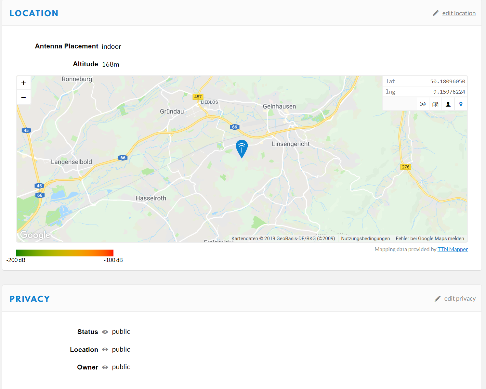Click the eye icon next to Owner
The width and height of the screenshot is (486, 389).
click(x=105, y=367)
